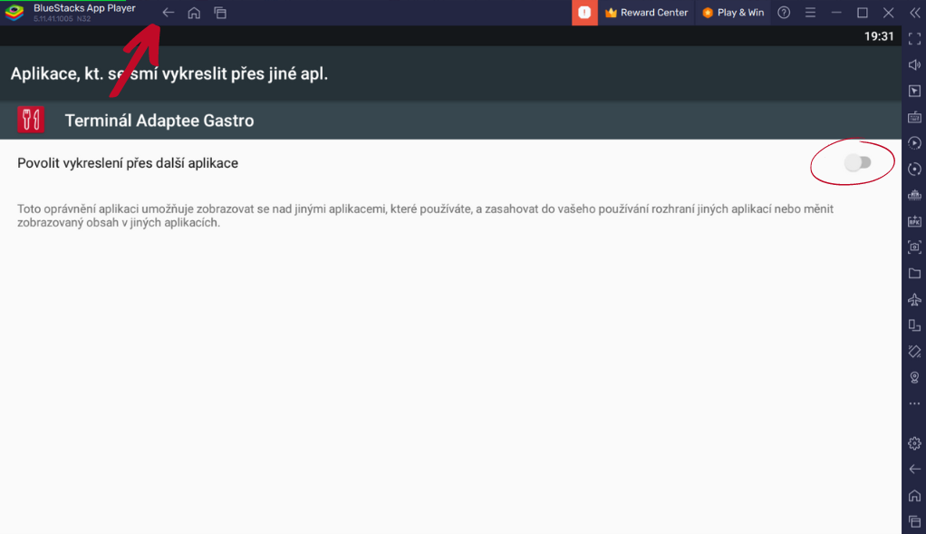Click the volume speaker icon in sidebar
The image size is (926, 534).
point(914,65)
